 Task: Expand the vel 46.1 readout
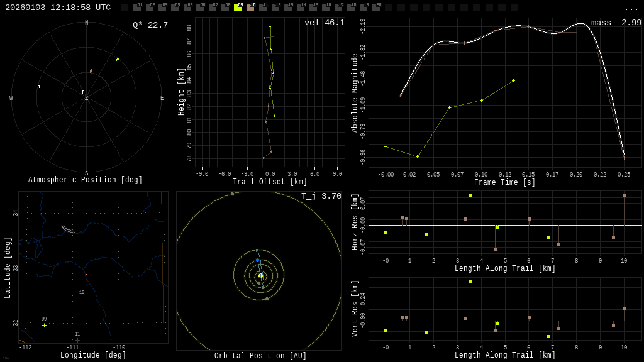coord(324,23)
